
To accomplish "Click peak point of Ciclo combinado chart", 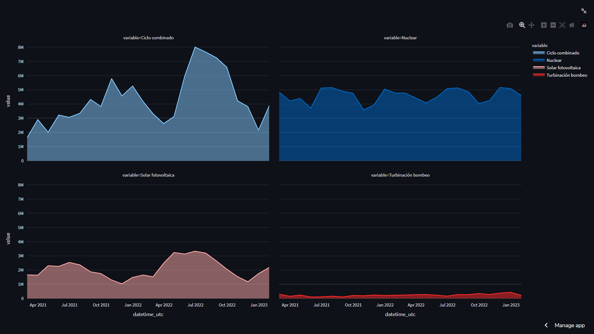I will [195, 47].
